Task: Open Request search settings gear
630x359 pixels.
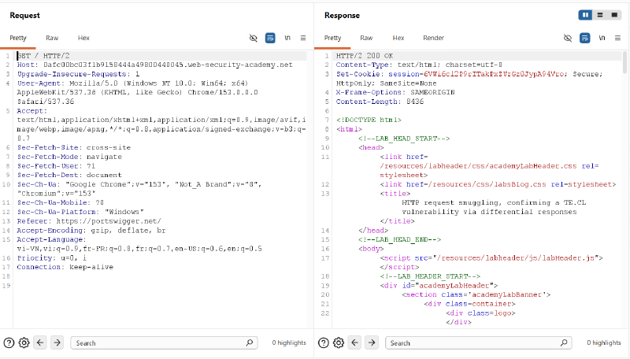Action: 24,343
